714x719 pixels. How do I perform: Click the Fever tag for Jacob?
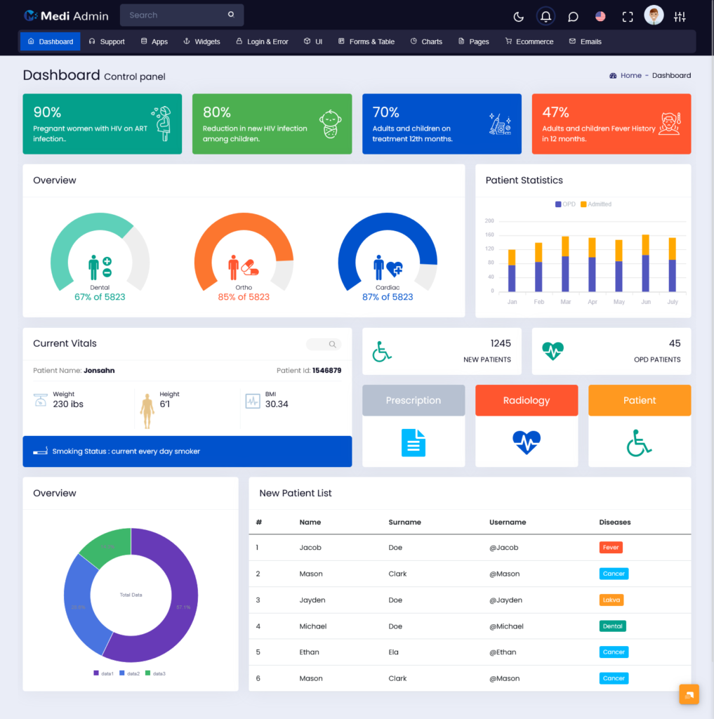coord(610,547)
